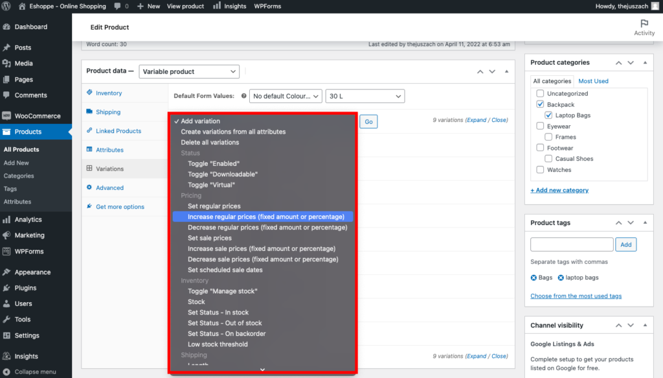This screenshot has height=378, width=663.
Task: Uncheck the Backpack category
Action: [x=540, y=104]
